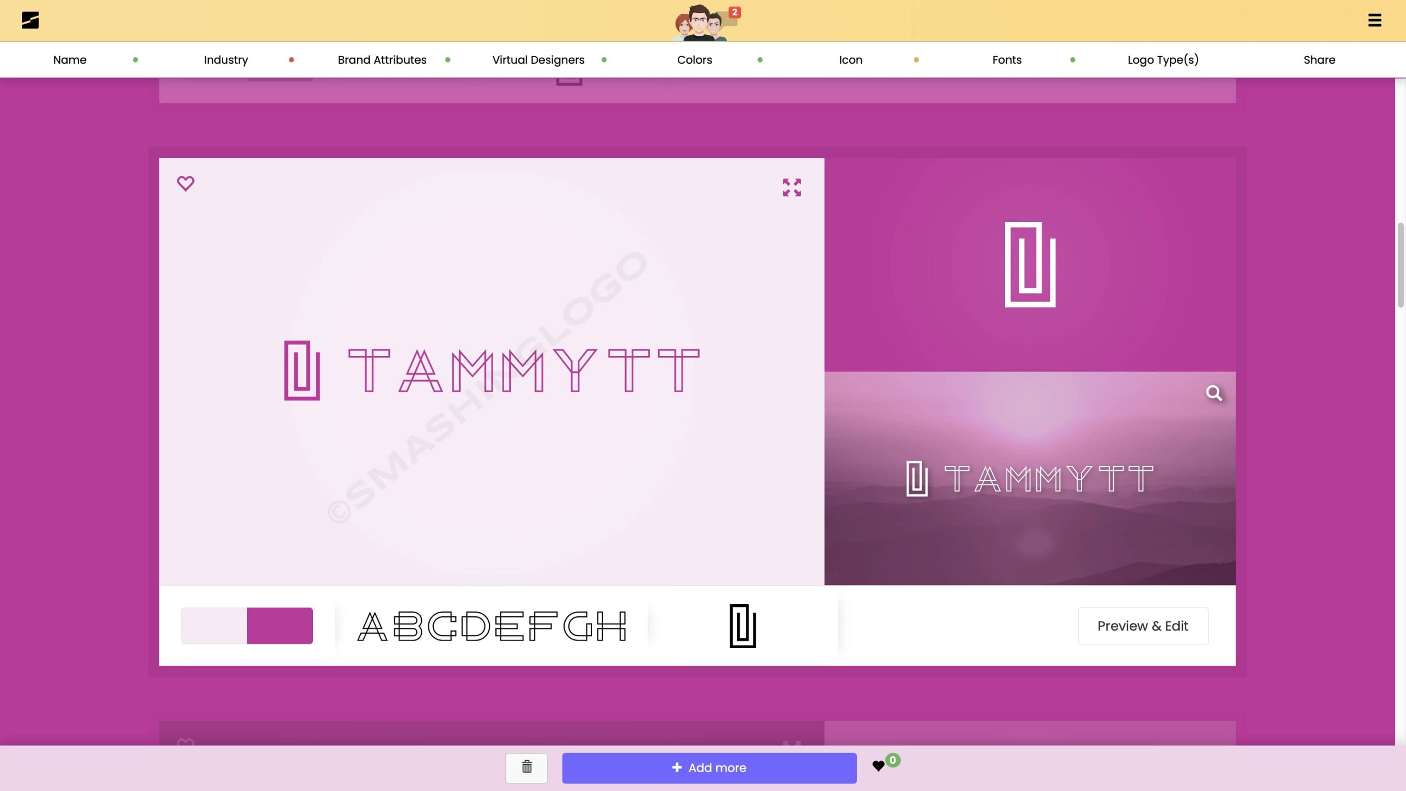Open the hamburger menu
Image resolution: width=1406 pixels, height=791 pixels.
coord(1374,20)
